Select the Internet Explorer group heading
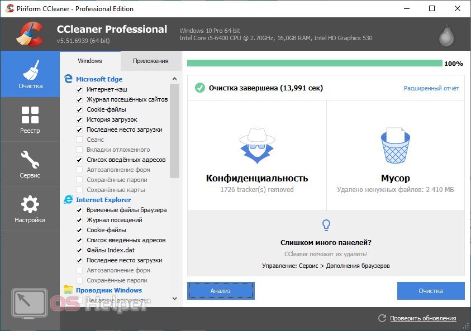Image resolution: width=471 pixels, height=331 pixels. (103, 200)
